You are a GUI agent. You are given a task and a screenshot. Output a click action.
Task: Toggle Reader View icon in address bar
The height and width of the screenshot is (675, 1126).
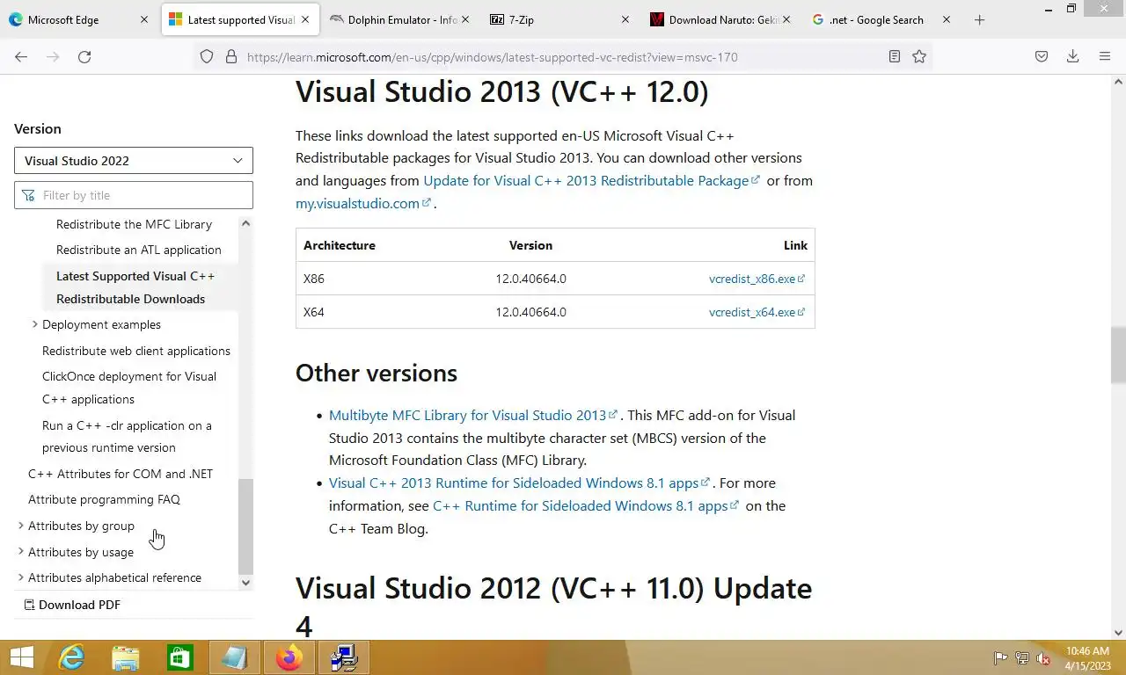895,56
